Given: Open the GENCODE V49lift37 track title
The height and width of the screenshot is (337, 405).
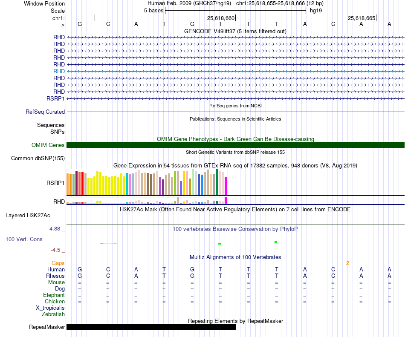Looking at the screenshot, I should pyautogui.click(x=235, y=31).
